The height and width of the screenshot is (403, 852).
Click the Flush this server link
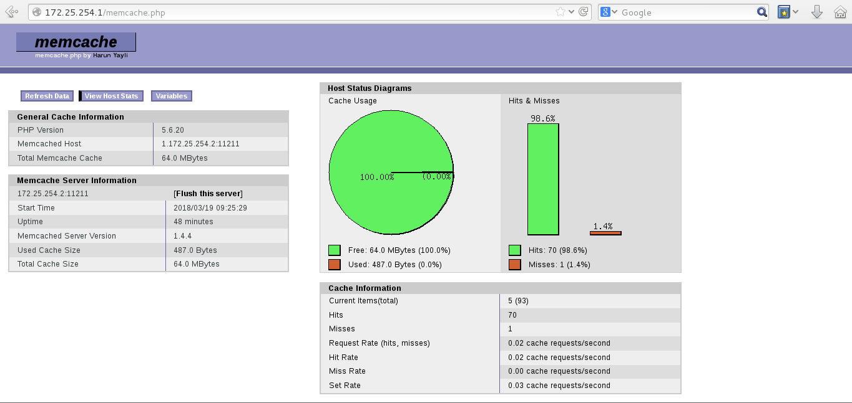208,194
